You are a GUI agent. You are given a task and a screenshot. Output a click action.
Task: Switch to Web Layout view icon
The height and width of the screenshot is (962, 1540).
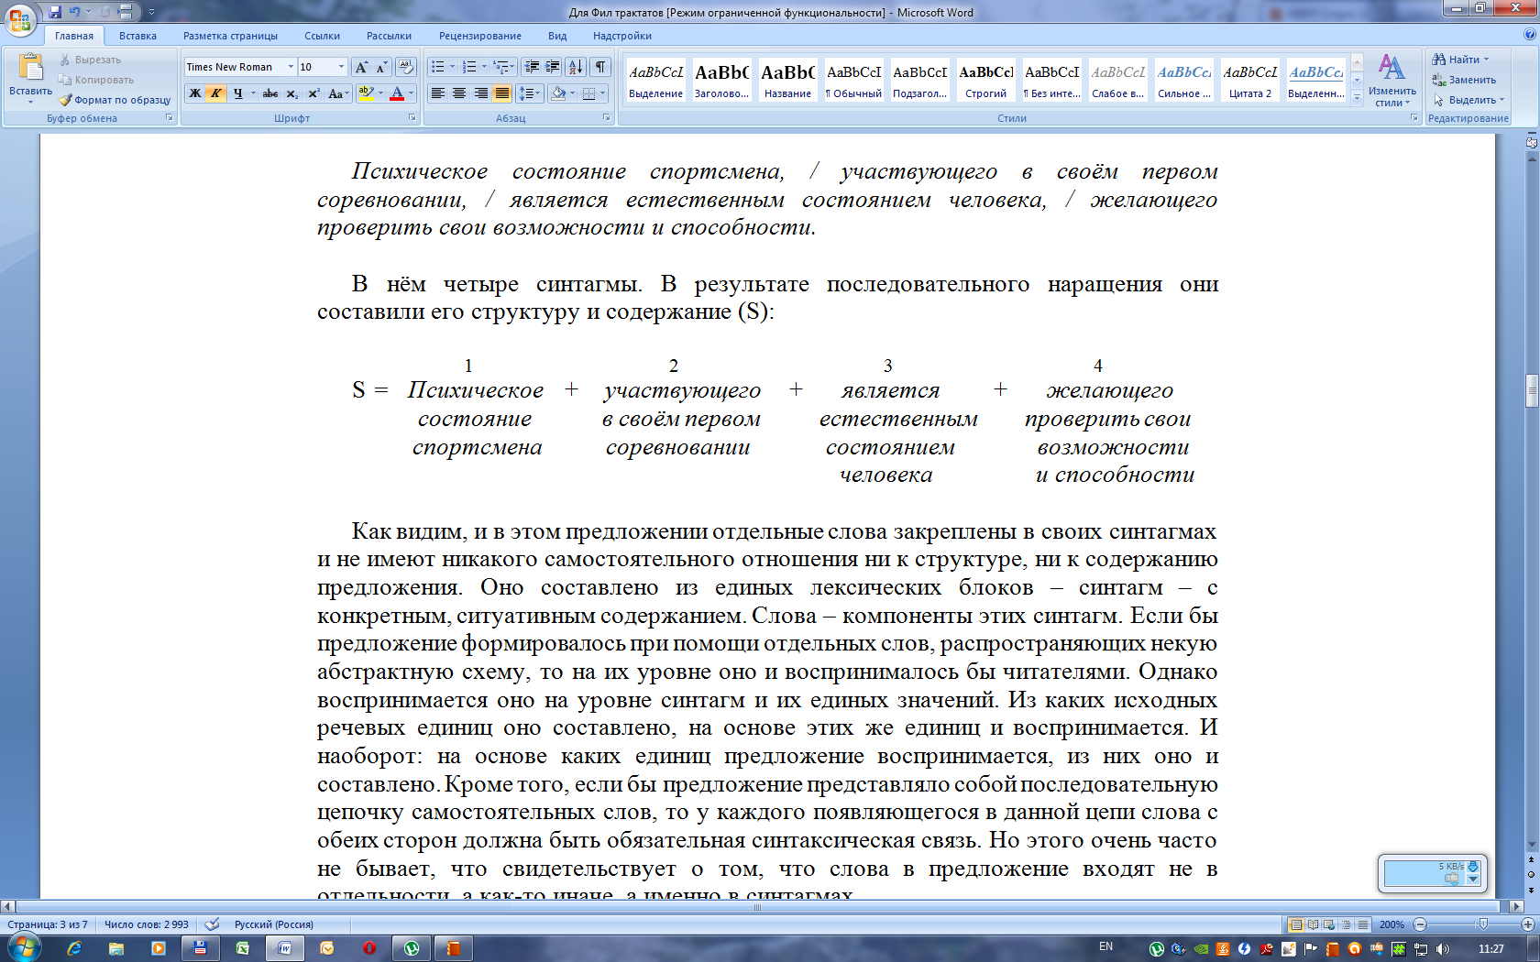coord(1329,924)
